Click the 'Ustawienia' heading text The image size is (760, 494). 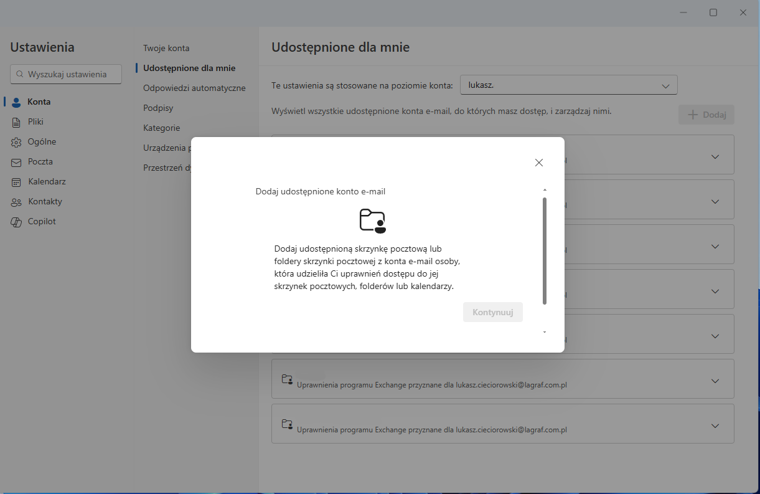click(x=42, y=47)
